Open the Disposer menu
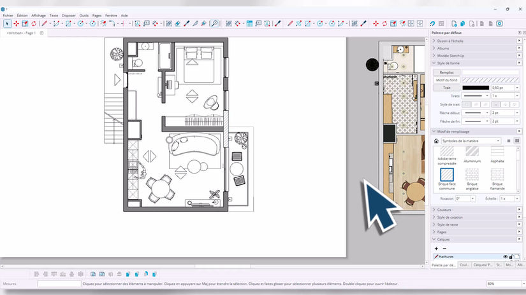The image size is (526, 295). pos(69,15)
